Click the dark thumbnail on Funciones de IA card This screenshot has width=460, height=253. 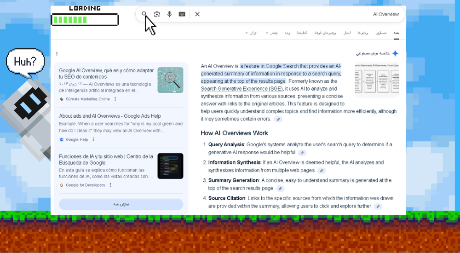click(171, 166)
